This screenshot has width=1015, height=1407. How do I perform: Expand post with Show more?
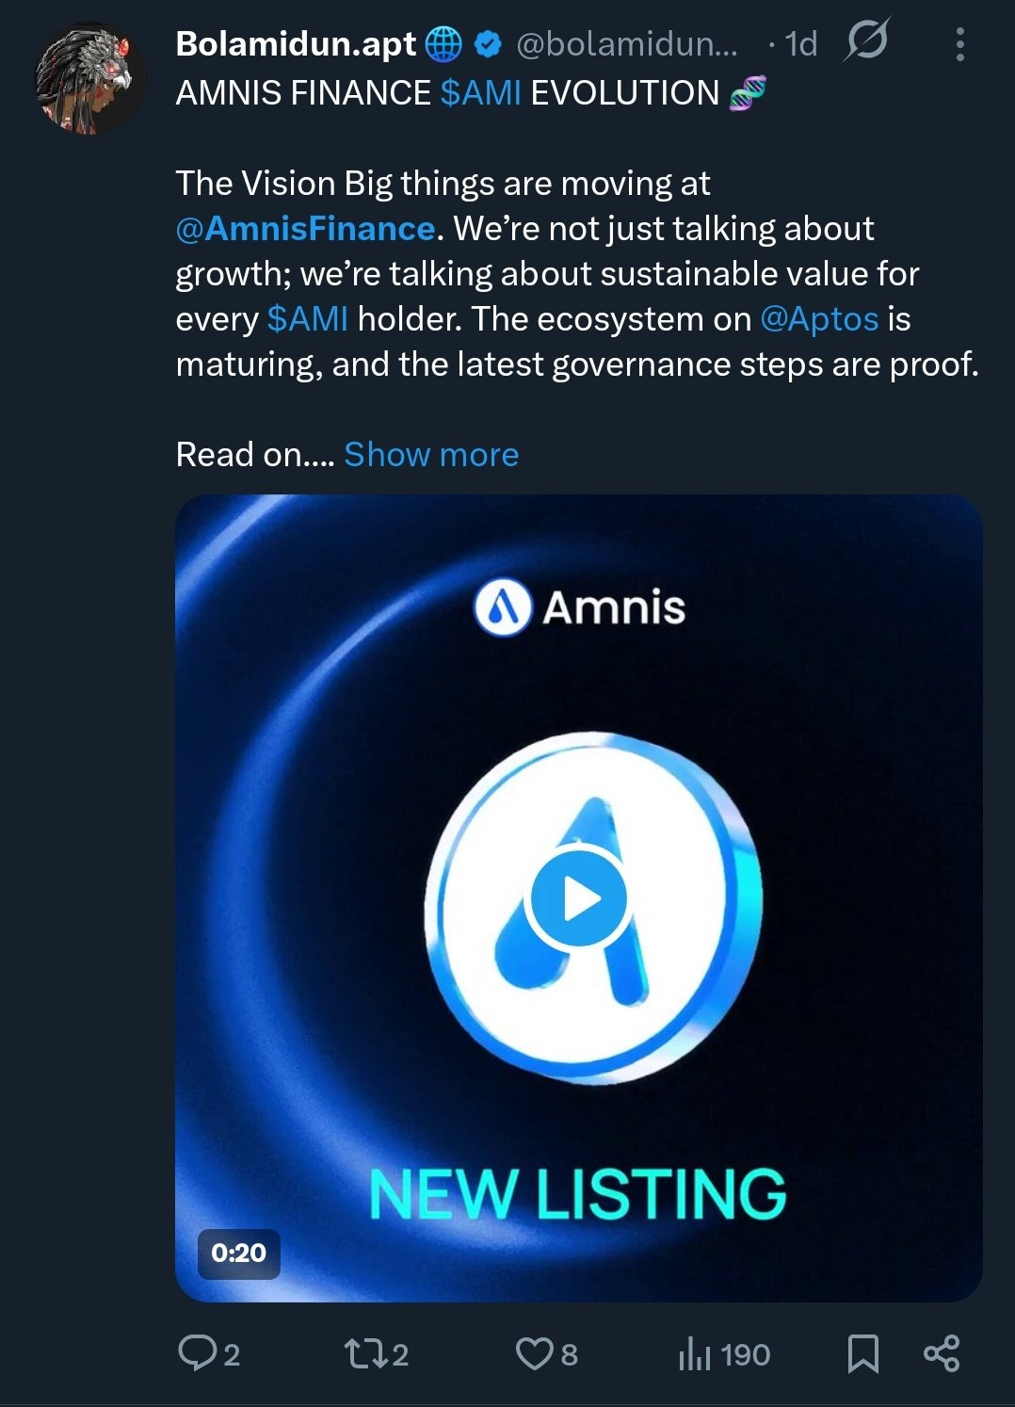point(431,455)
